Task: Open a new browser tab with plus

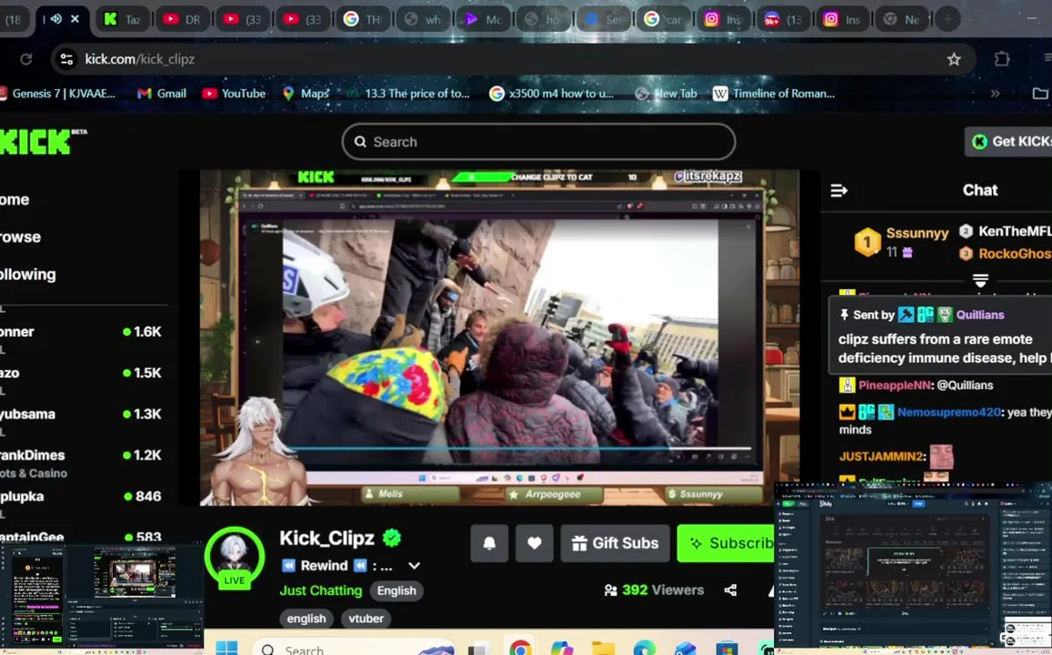Action: 947,19
